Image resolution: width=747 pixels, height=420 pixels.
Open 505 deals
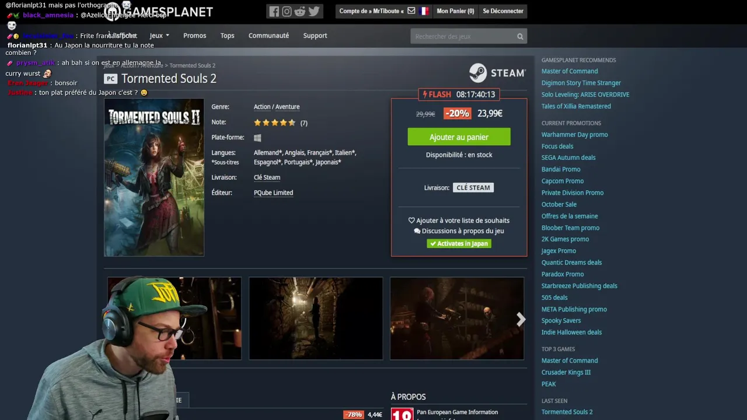point(554,297)
